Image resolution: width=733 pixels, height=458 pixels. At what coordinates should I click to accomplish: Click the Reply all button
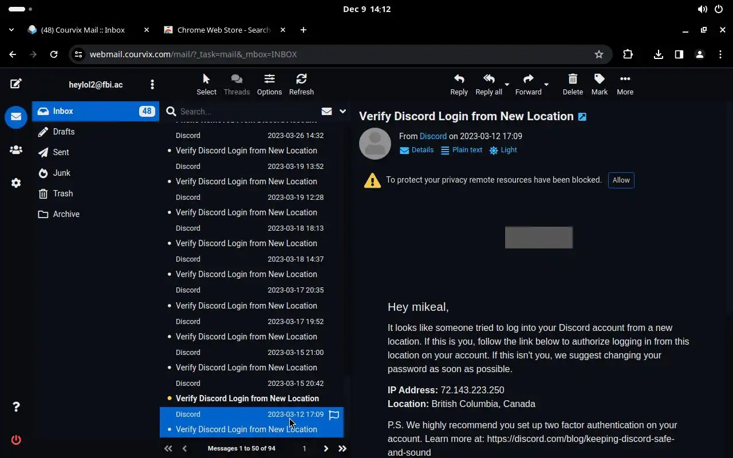pos(488,84)
